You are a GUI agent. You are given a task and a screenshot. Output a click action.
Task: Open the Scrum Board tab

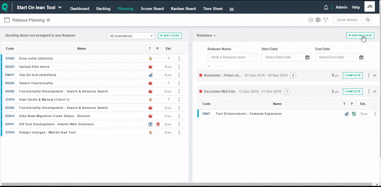point(152,9)
